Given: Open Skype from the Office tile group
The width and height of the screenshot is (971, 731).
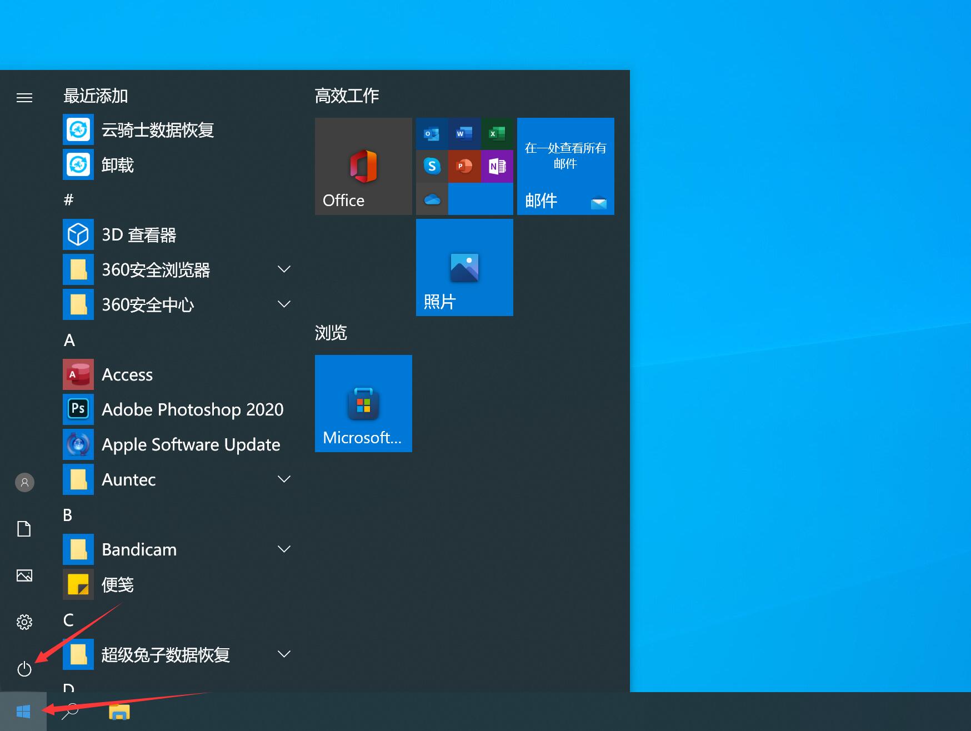Looking at the screenshot, I should click(432, 166).
